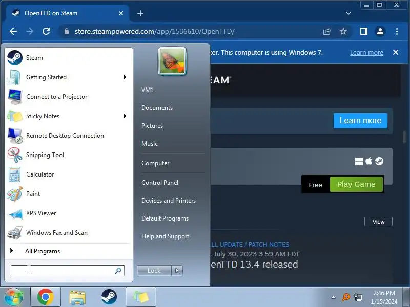Open Steam from the Start menu list

tap(68, 58)
